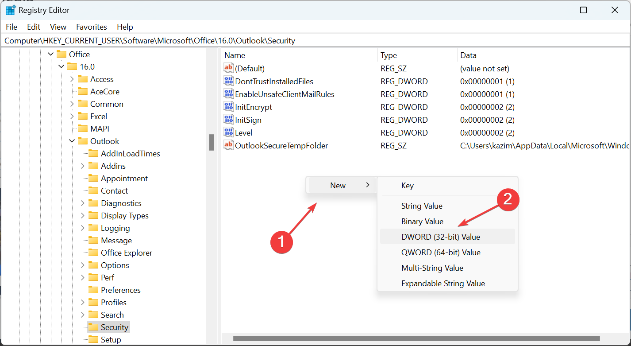This screenshot has width=631, height=346.
Task: Click the folder icon beside Contact
Action: click(x=93, y=190)
